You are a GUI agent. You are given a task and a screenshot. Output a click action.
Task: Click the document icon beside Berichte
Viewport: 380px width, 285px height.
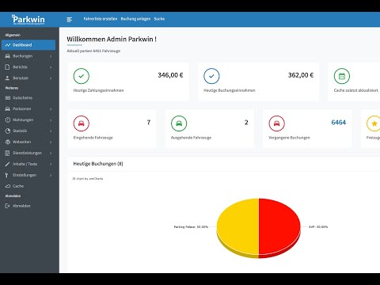click(8, 67)
